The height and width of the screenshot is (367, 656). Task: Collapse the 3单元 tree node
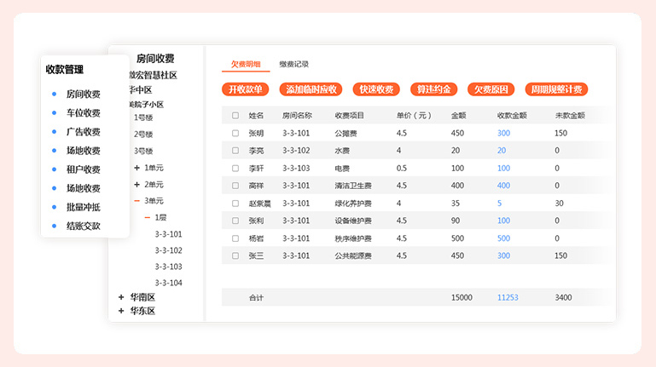click(136, 201)
